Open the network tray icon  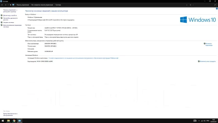pyautogui.click(x=202, y=121)
